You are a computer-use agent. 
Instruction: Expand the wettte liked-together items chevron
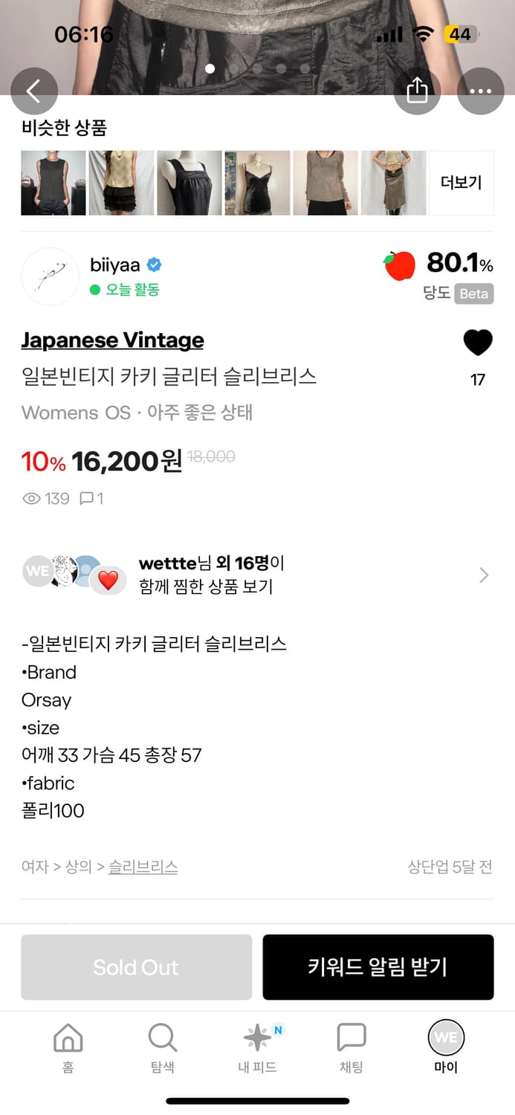click(x=484, y=575)
